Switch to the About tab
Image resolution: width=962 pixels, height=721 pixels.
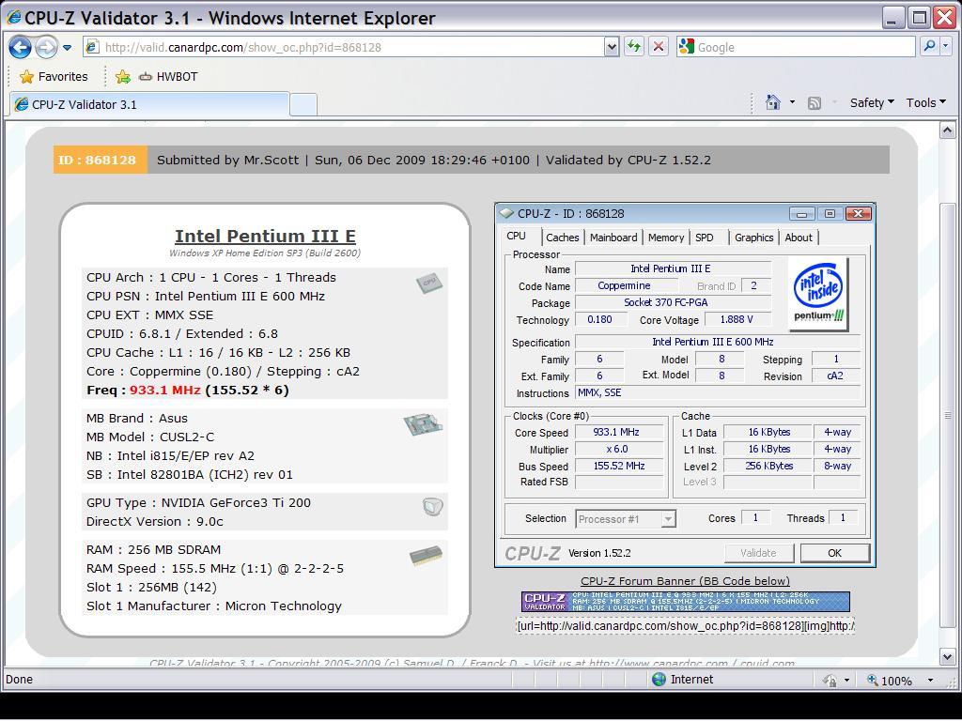799,238
